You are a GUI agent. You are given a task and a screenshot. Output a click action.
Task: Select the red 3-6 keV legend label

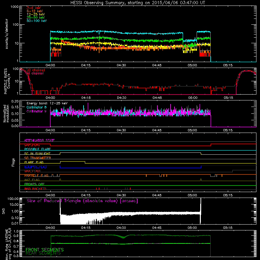tap(34, 8)
